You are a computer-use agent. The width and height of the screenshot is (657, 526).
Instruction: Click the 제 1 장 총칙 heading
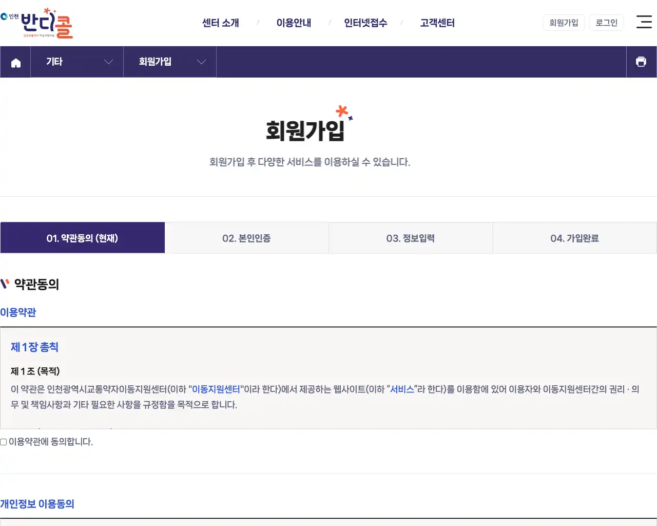(34, 347)
